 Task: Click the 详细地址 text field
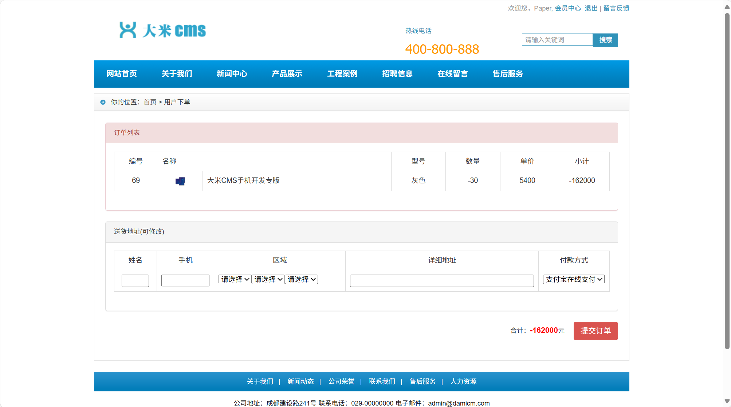coord(442,281)
